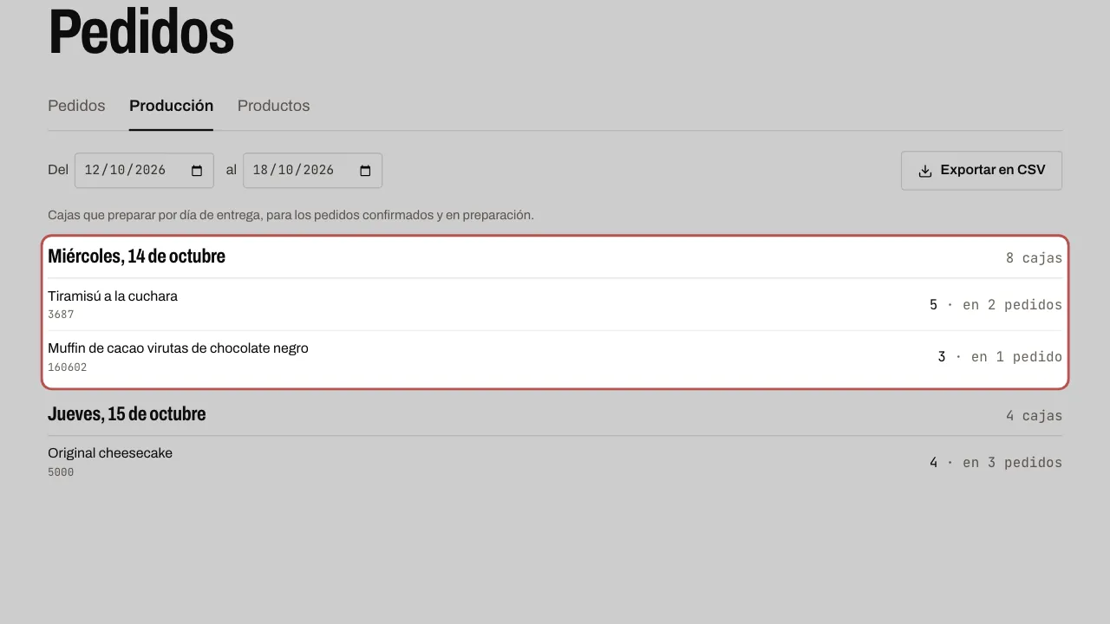
Task: Focus the start date field 12/10/2026
Action: click(x=144, y=171)
